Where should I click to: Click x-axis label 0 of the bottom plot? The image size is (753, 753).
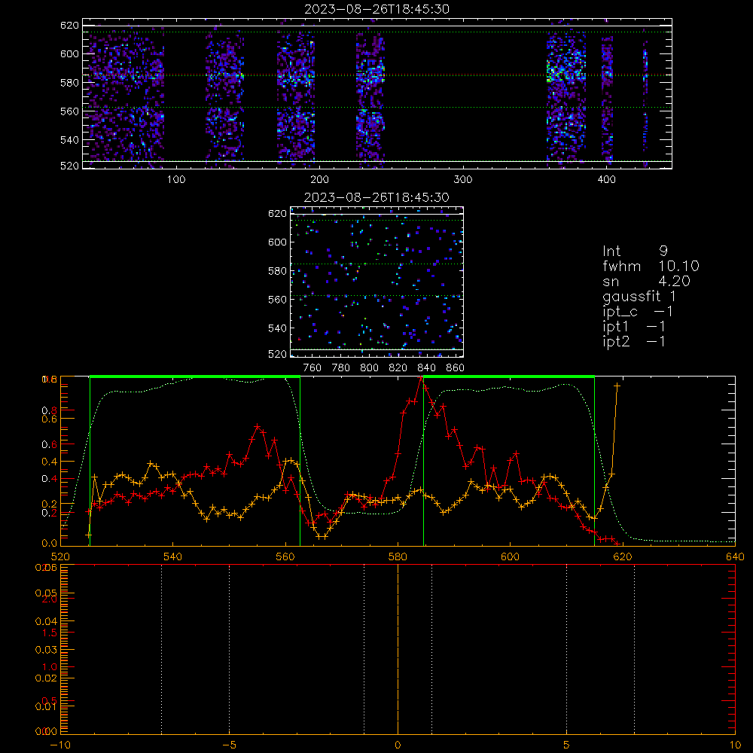tap(398, 745)
